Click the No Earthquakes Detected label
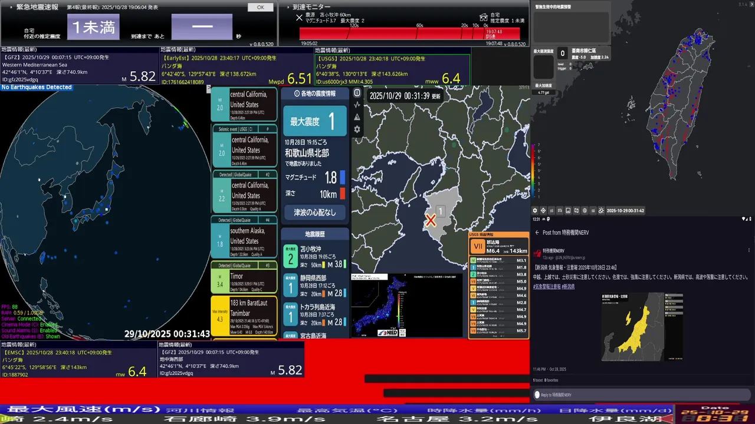The height and width of the screenshot is (424, 755). tap(37, 87)
